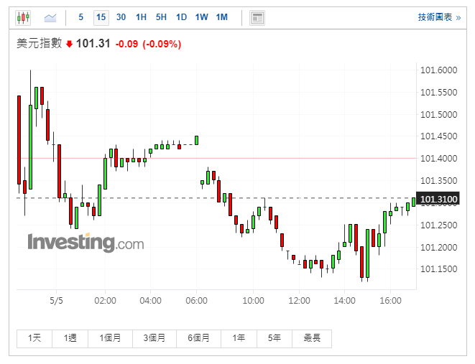
Task: Select the 15-minute interval
Action: click(101, 17)
